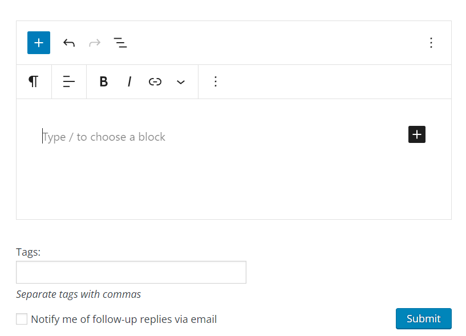
Task: Open the three-dot menu beside formatting tools
Action: tap(215, 81)
